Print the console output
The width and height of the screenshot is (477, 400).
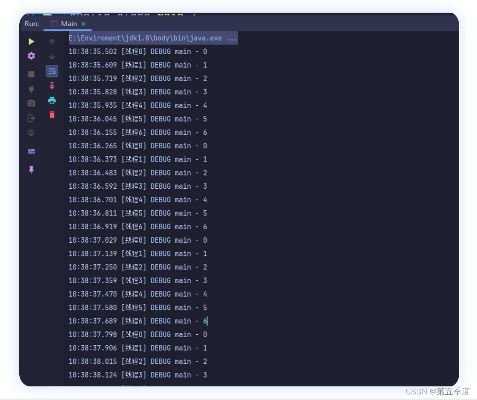pyautogui.click(x=52, y=100)
